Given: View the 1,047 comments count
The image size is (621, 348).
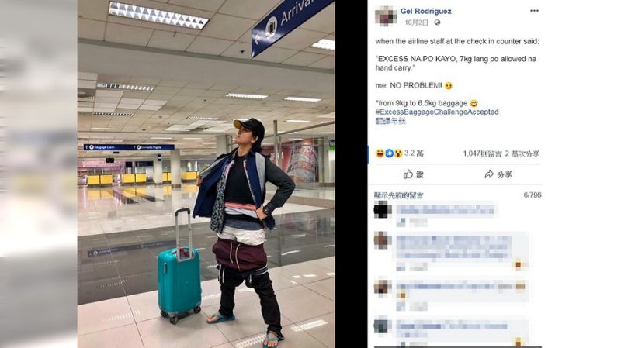Looking at the screenshot, I should point(482,153).
